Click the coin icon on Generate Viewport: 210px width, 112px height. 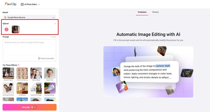pos(32,107)
